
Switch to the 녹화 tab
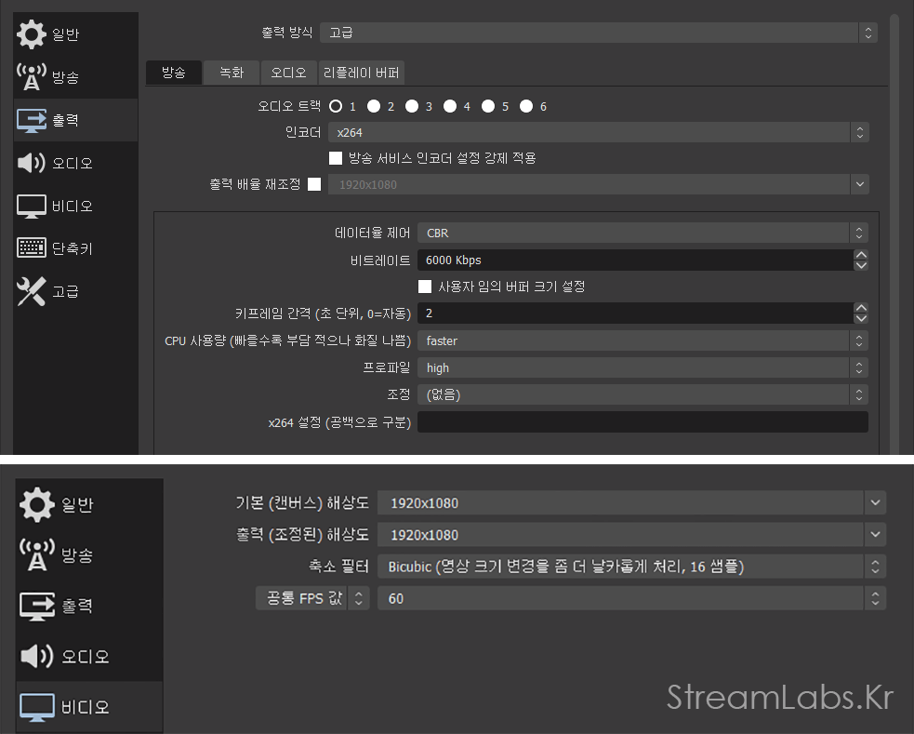[232, 73]
